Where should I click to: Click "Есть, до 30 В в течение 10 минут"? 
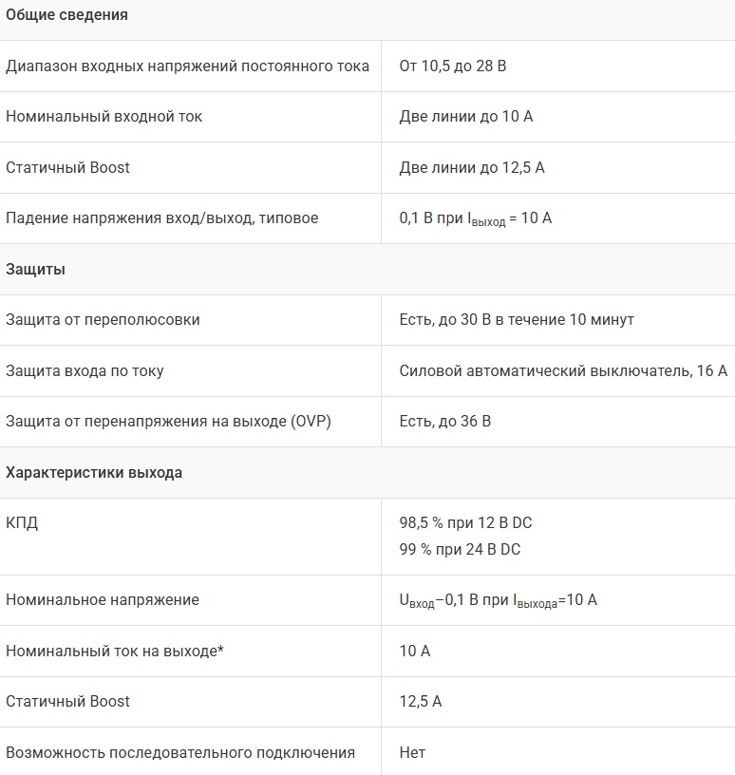click(x=517, y=320)
